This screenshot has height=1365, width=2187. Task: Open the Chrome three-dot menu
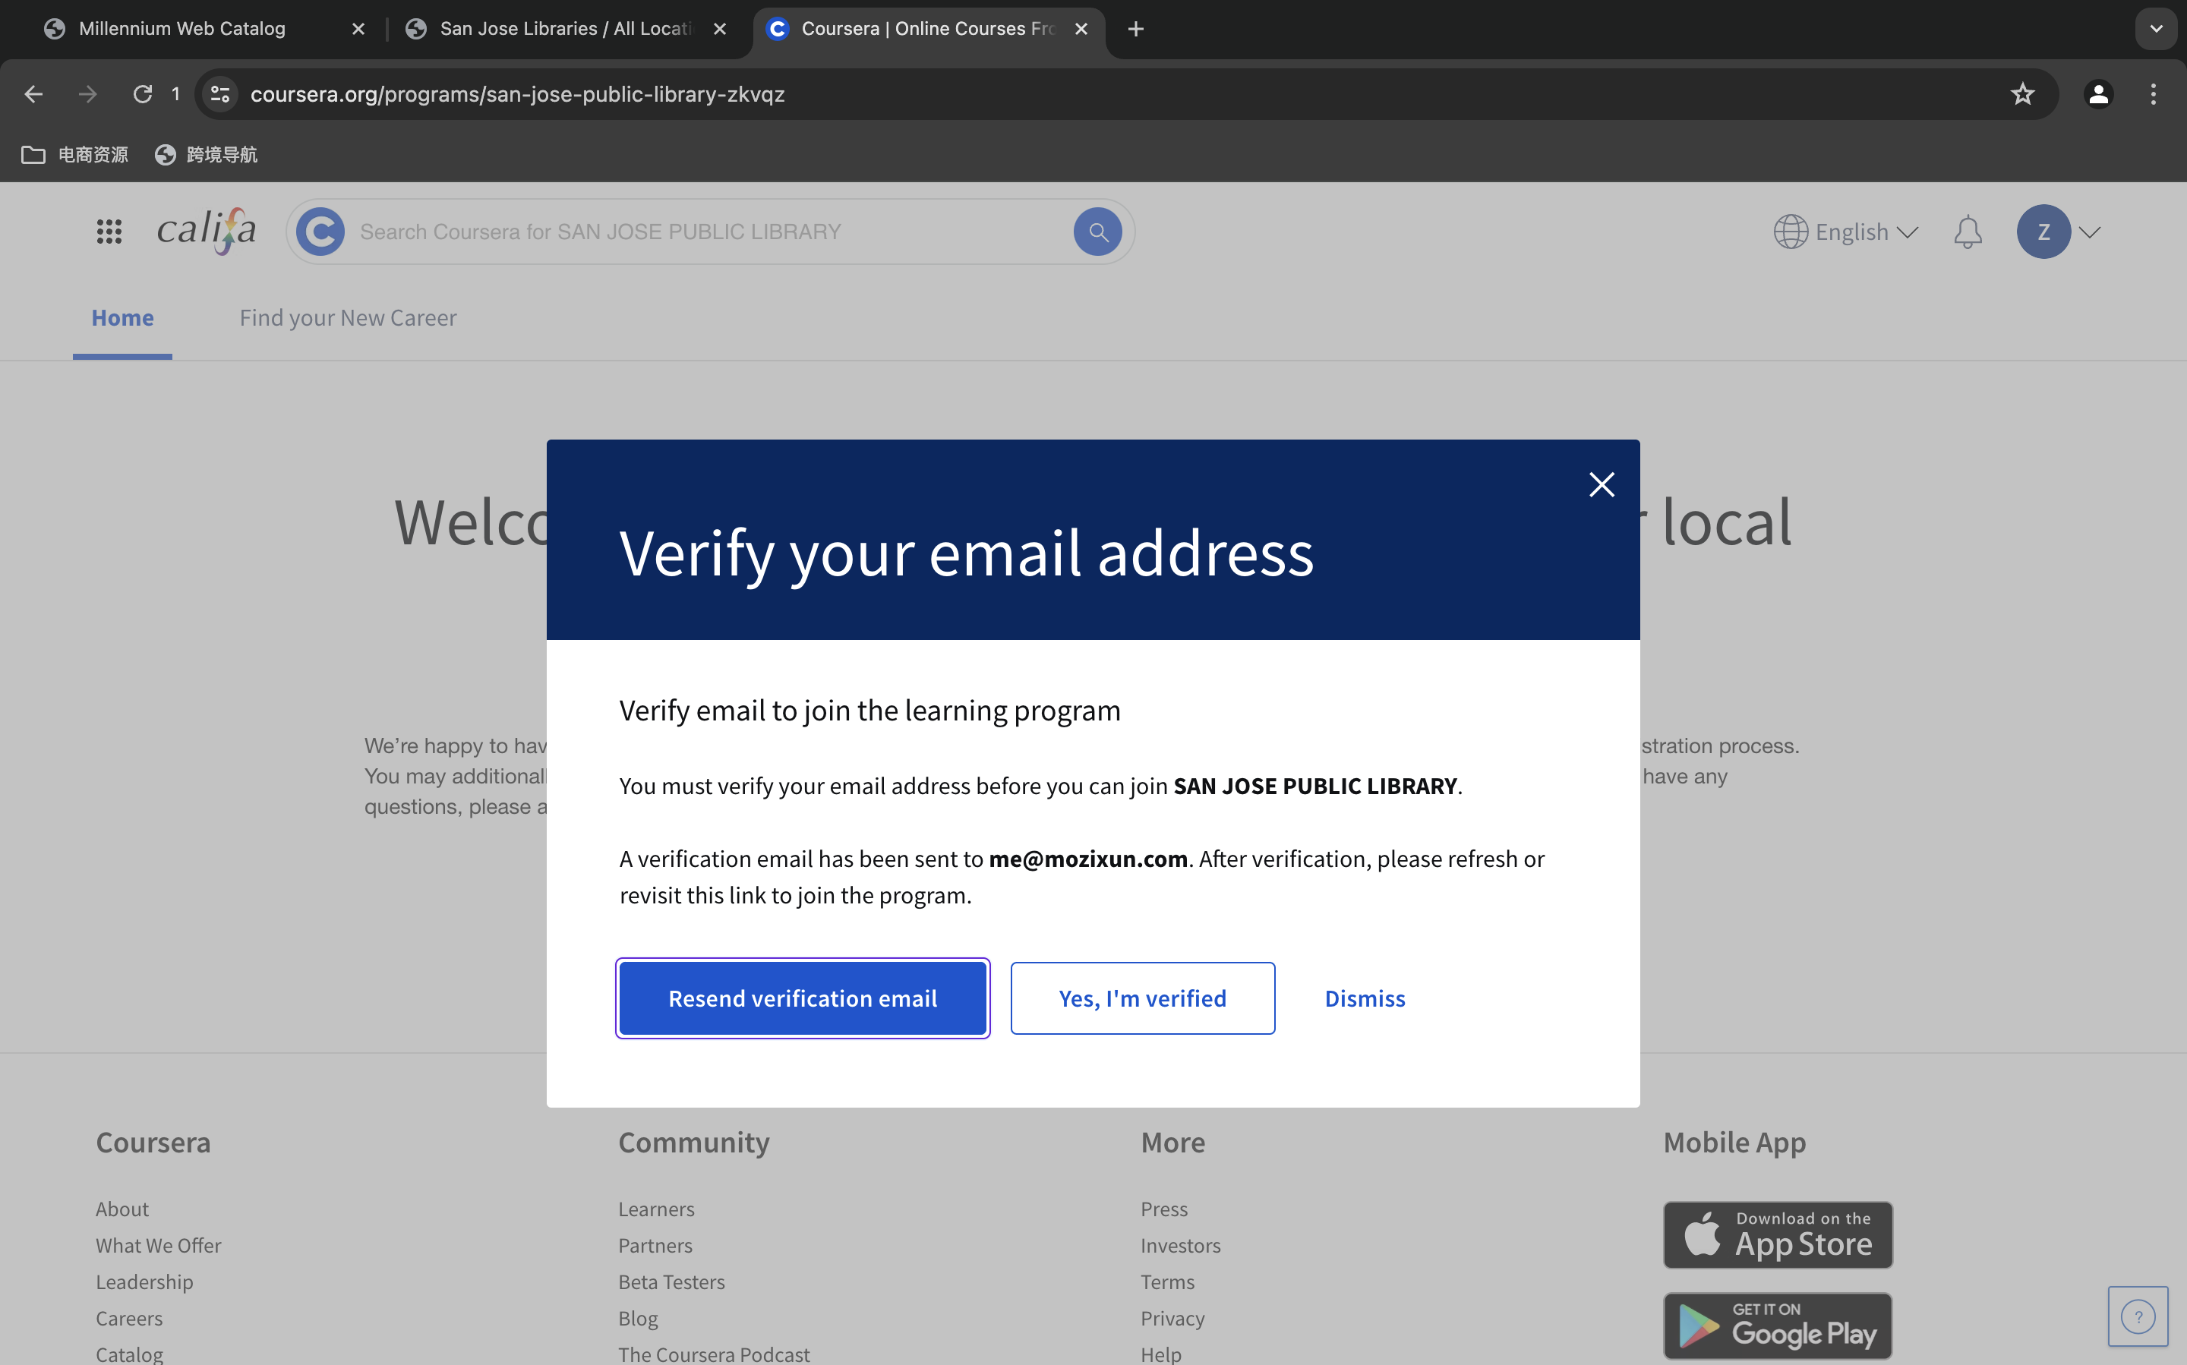pyautogui.click(x=2153, y=94)
